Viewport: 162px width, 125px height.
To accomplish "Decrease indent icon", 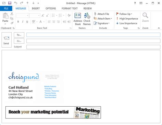I will [x=65, y=21].
